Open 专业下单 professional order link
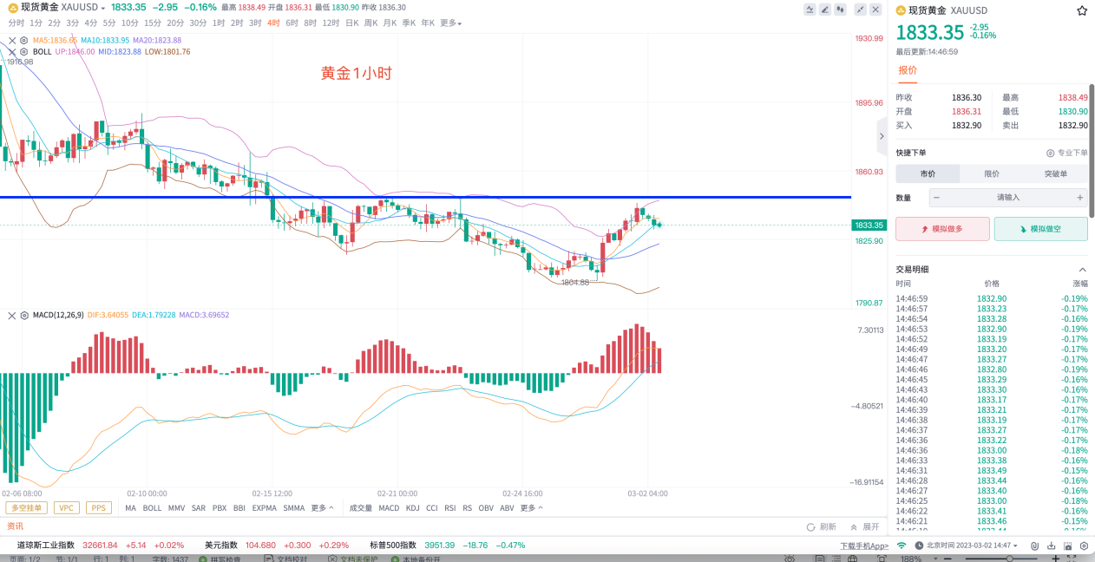 coord(1066,153)
